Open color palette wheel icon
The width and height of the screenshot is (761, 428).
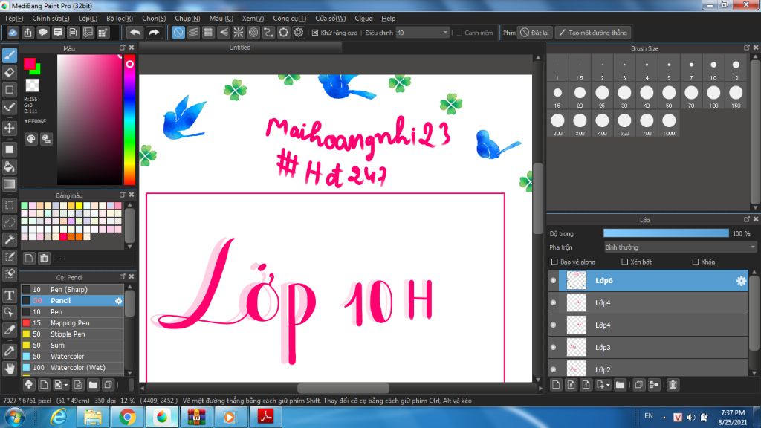(x=31, y=139)
